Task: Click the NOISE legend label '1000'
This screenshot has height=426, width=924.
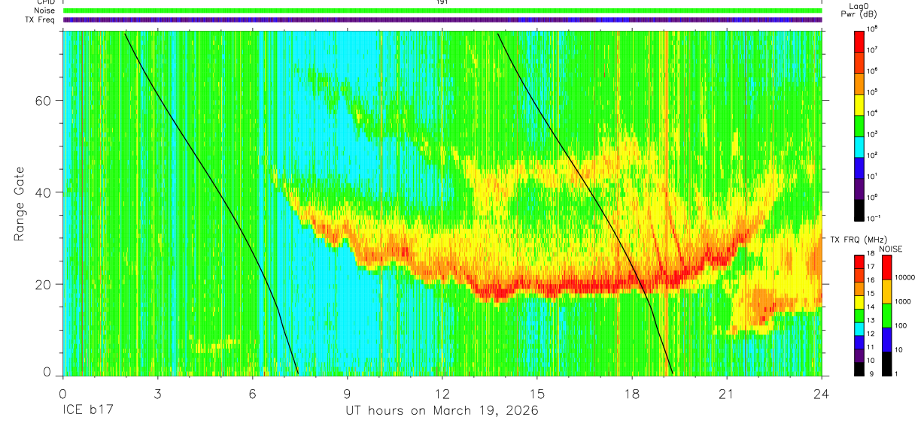Action: pyautogui.click(x=903, y=302)
